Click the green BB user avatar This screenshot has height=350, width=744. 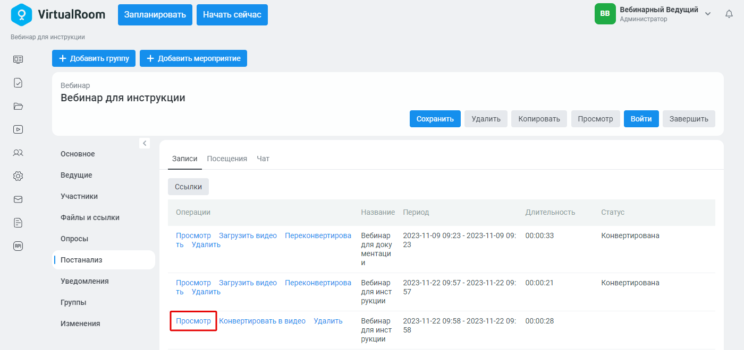click(x=605, y=14)
